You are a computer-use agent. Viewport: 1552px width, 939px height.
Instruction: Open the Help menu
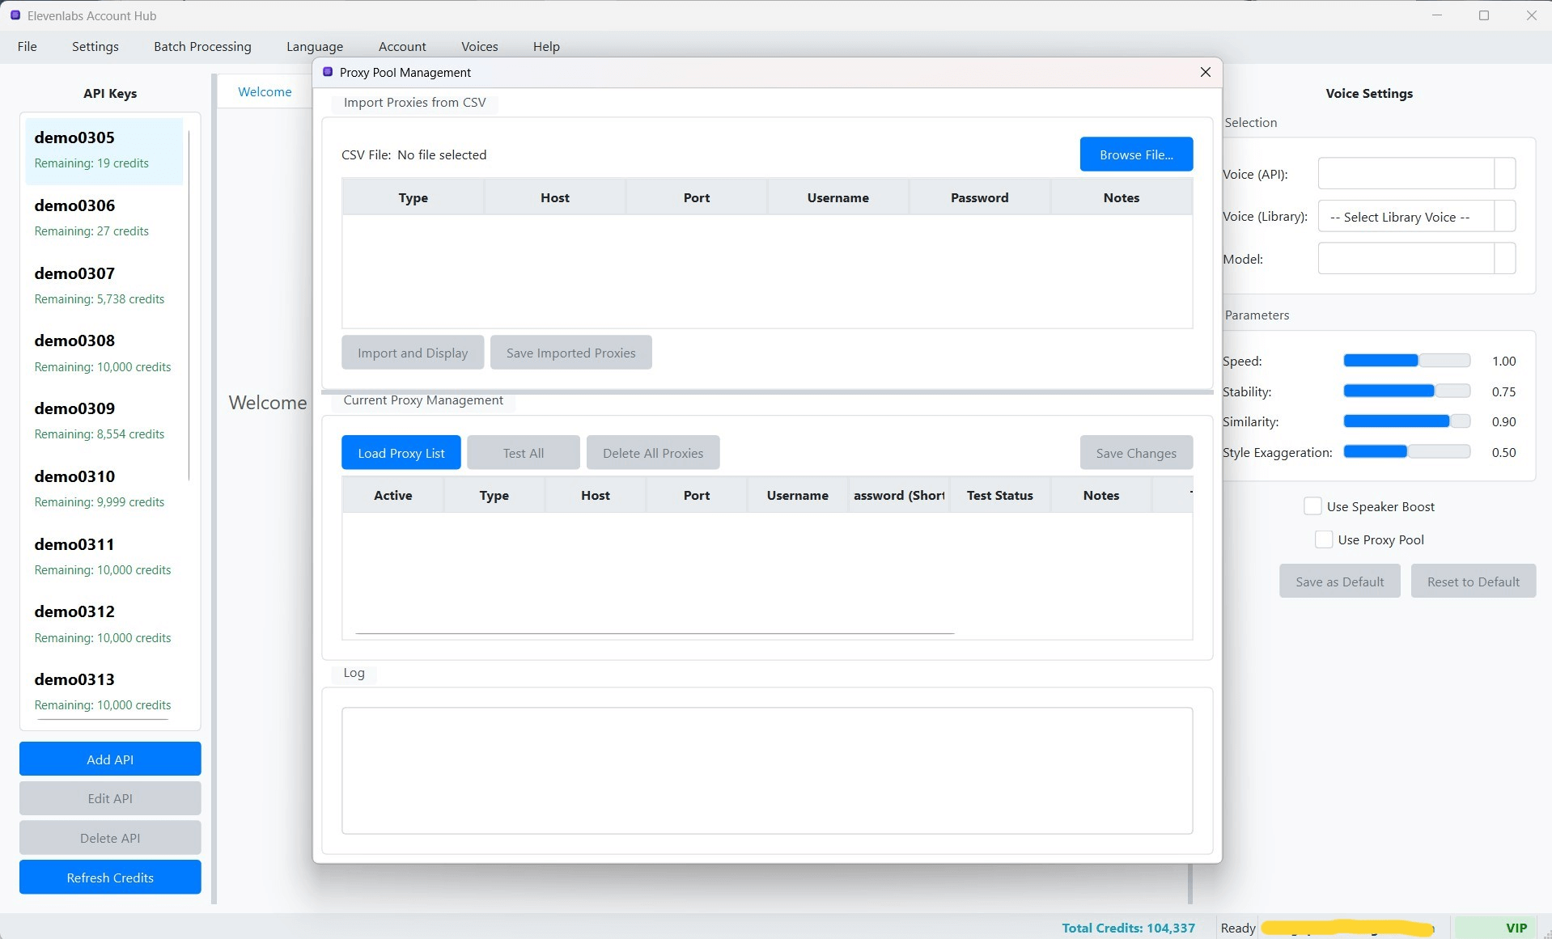pos(546,46)
